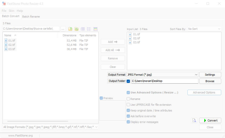Select the 53,4 MB size cell
225x138 pixels.
pos(72,41)
